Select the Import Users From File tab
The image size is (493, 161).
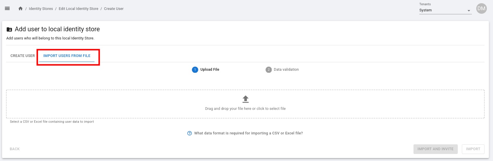pos(67,56)
